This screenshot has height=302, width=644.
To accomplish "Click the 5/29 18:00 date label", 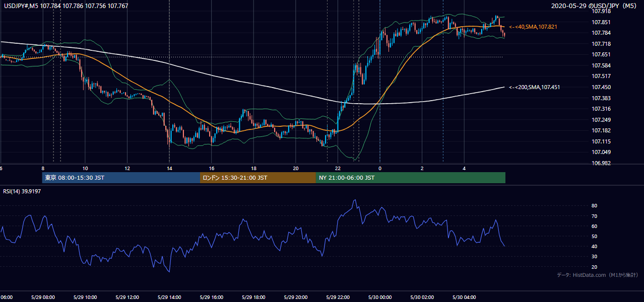I will [253, 297].
